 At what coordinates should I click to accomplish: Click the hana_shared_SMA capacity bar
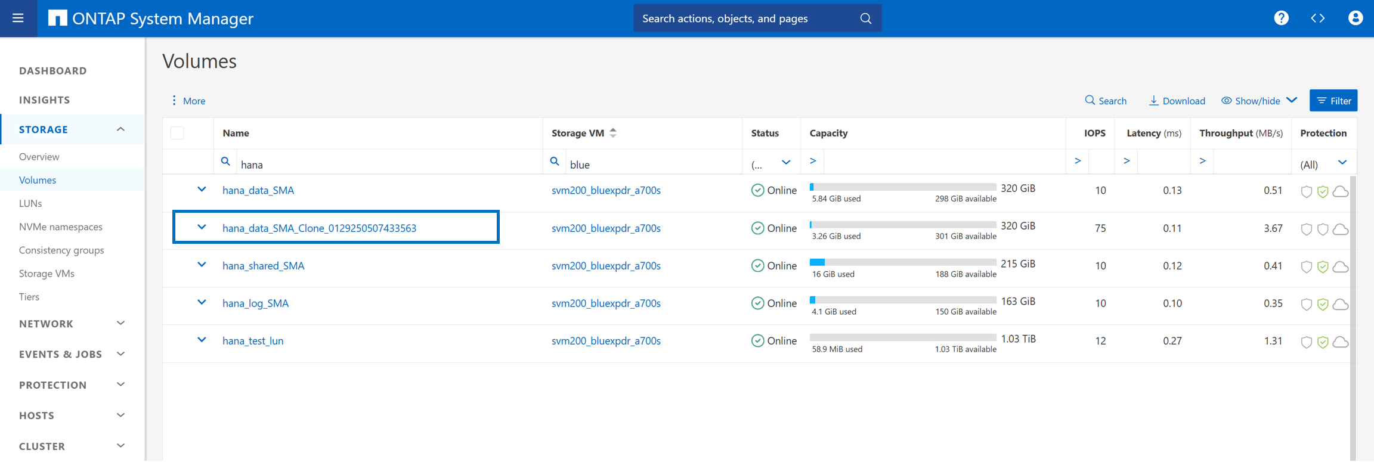click(902, 262)
